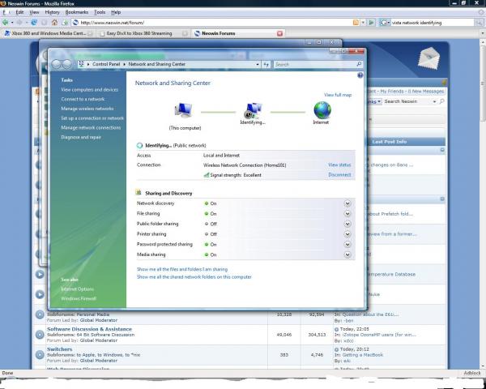Click the Internet globe icon
The height and width of the screenshot is (389, 486).
tap(322, 110)
